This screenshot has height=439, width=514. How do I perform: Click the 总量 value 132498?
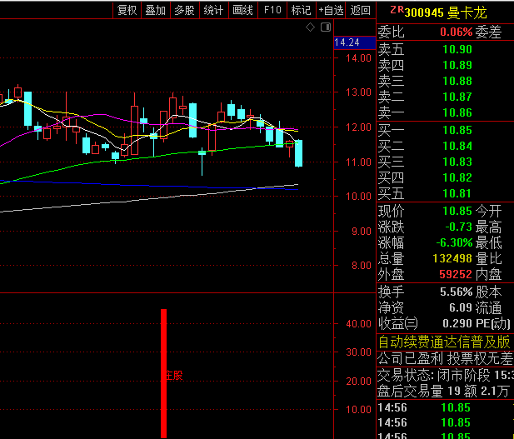point(452,258)
